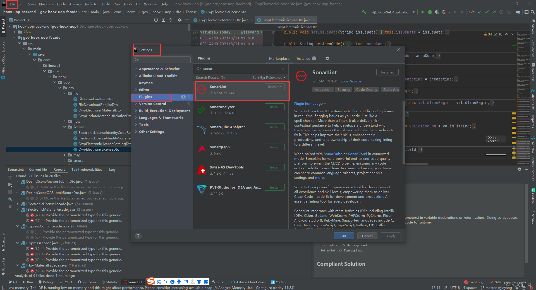Open Project Structure folder icon in toolbar
Image resolution: width=536 pixels, height=290 pixels.
tap(518, 12)
